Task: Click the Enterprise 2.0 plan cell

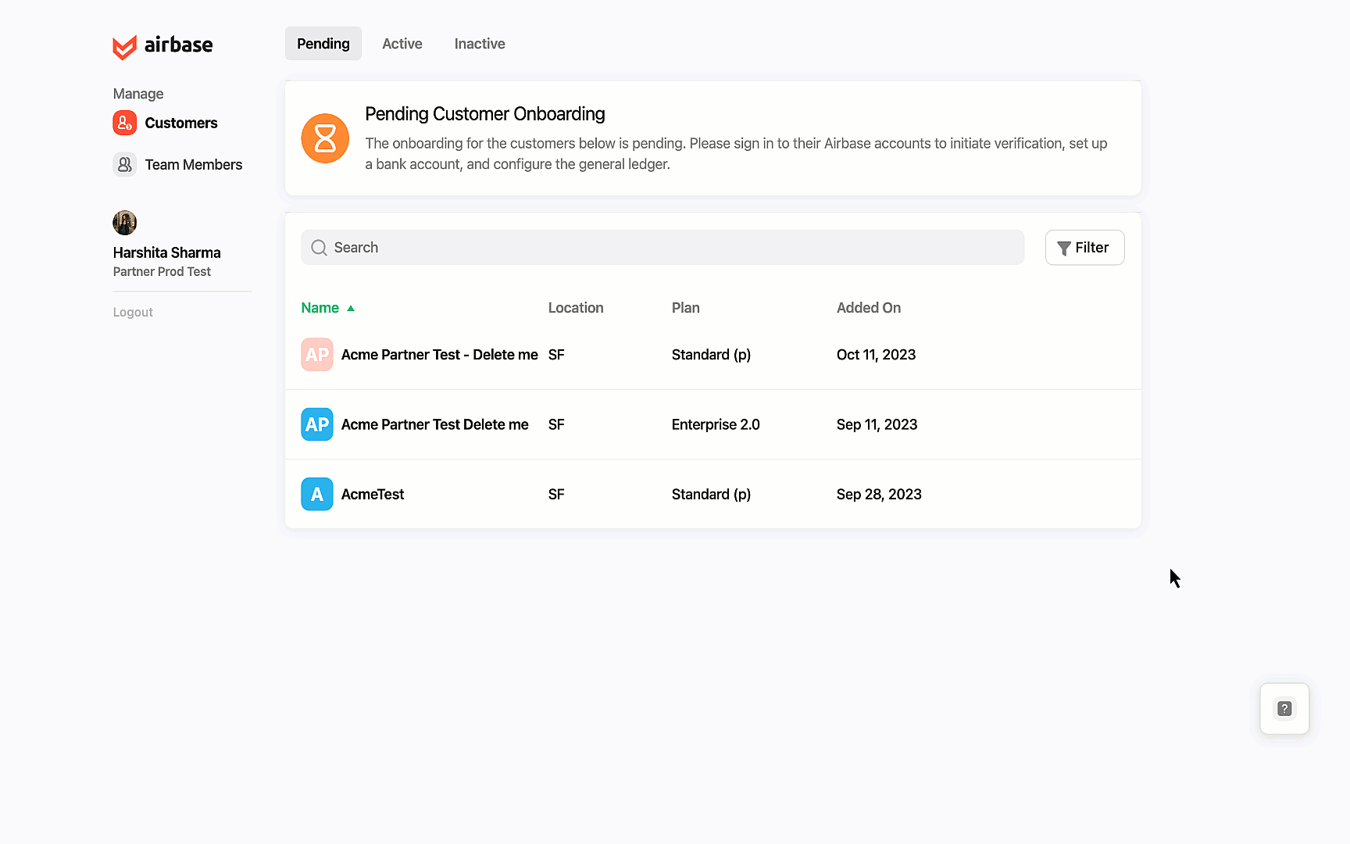Action: pyautogui.click(x=716, y=424)
